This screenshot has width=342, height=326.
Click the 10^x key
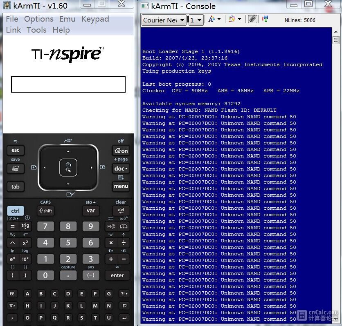point(25,259)
